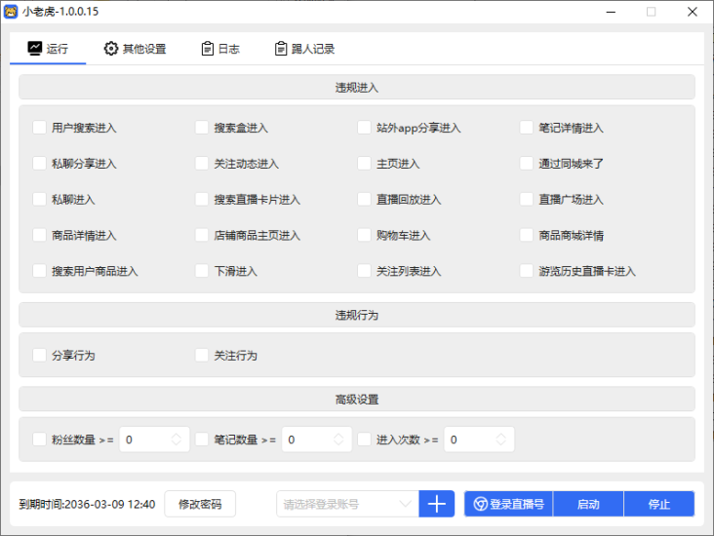Toggle the 商品商城详情 checkbox
This screenshot has height=536, width=714.
(x=527, y=235)
